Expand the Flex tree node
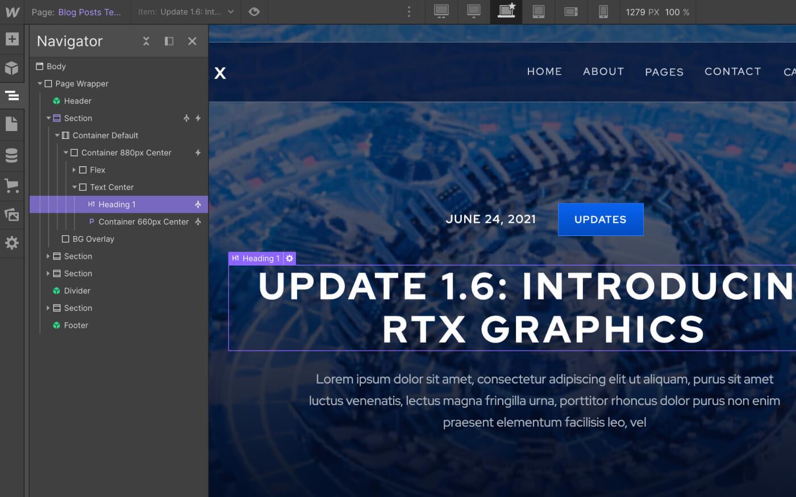The image size is (796, 497). (x=74, y=170)
